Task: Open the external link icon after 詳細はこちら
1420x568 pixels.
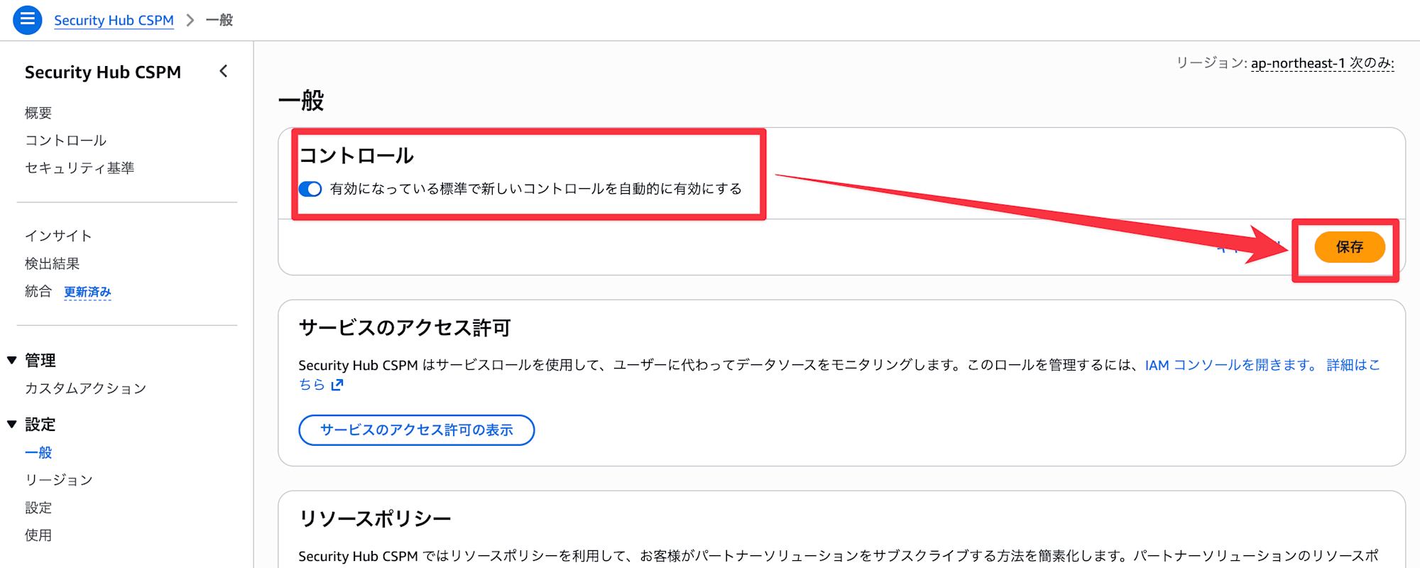Action: click(x=337, y=385)
